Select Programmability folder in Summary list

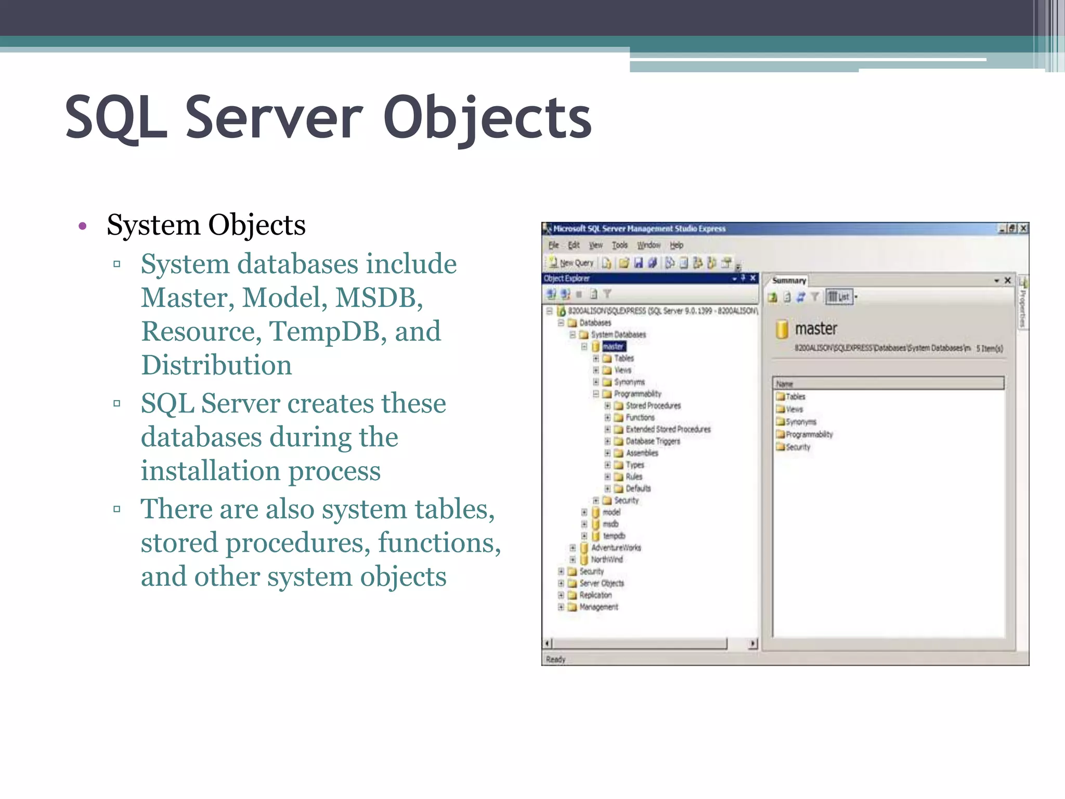point(808,434)
